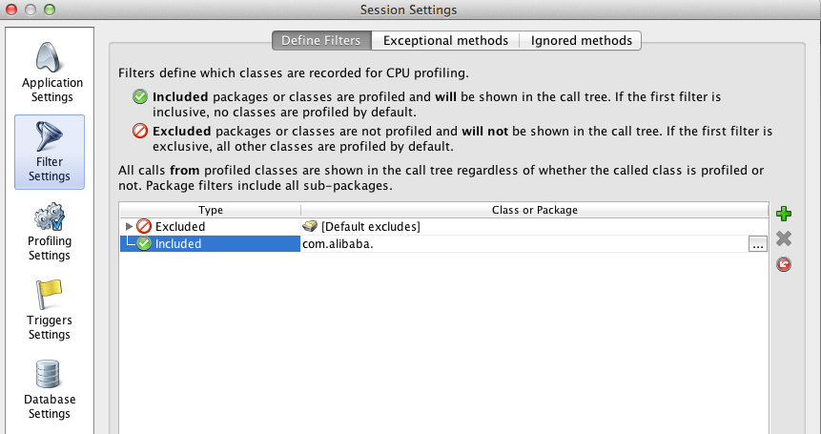Edit the com.alibaba. package field
This screenshot has width=821, height=434.
524,244
